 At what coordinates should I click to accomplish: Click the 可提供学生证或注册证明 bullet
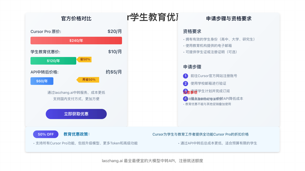(x=210, y=52)
